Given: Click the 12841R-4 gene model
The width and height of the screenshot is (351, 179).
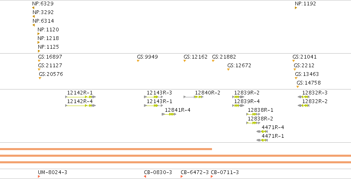Looking at the screenshot, I should (x=169, y=114).
